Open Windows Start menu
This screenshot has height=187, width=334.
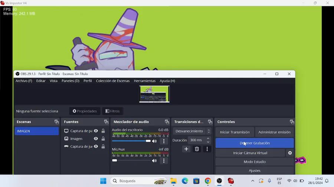point(103,181)
